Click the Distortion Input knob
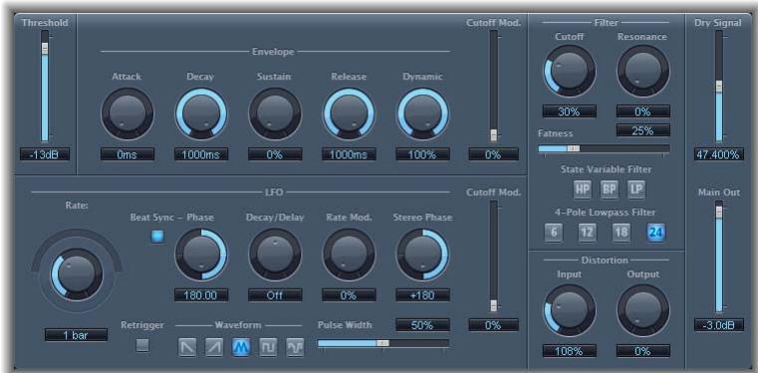The height and width of the screenshot is (373, 758). point(569,310)
